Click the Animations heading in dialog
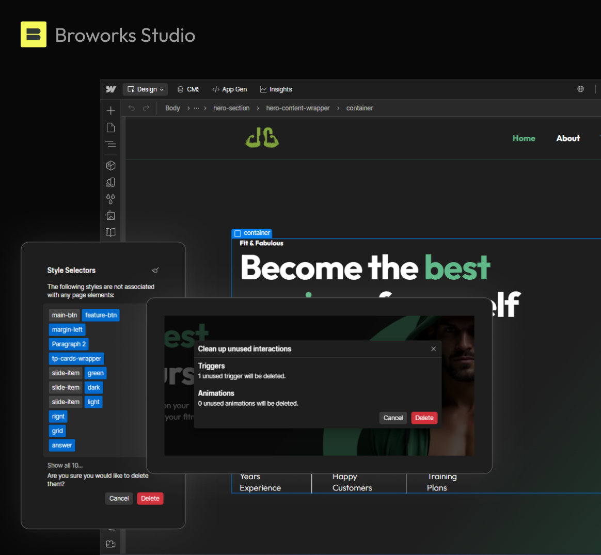601x555 pixels. pos(216,393)
